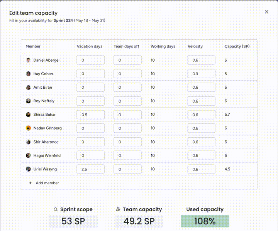The image size is (278, 231).
Task: Click the Vacation days column header
Action: 90,46
